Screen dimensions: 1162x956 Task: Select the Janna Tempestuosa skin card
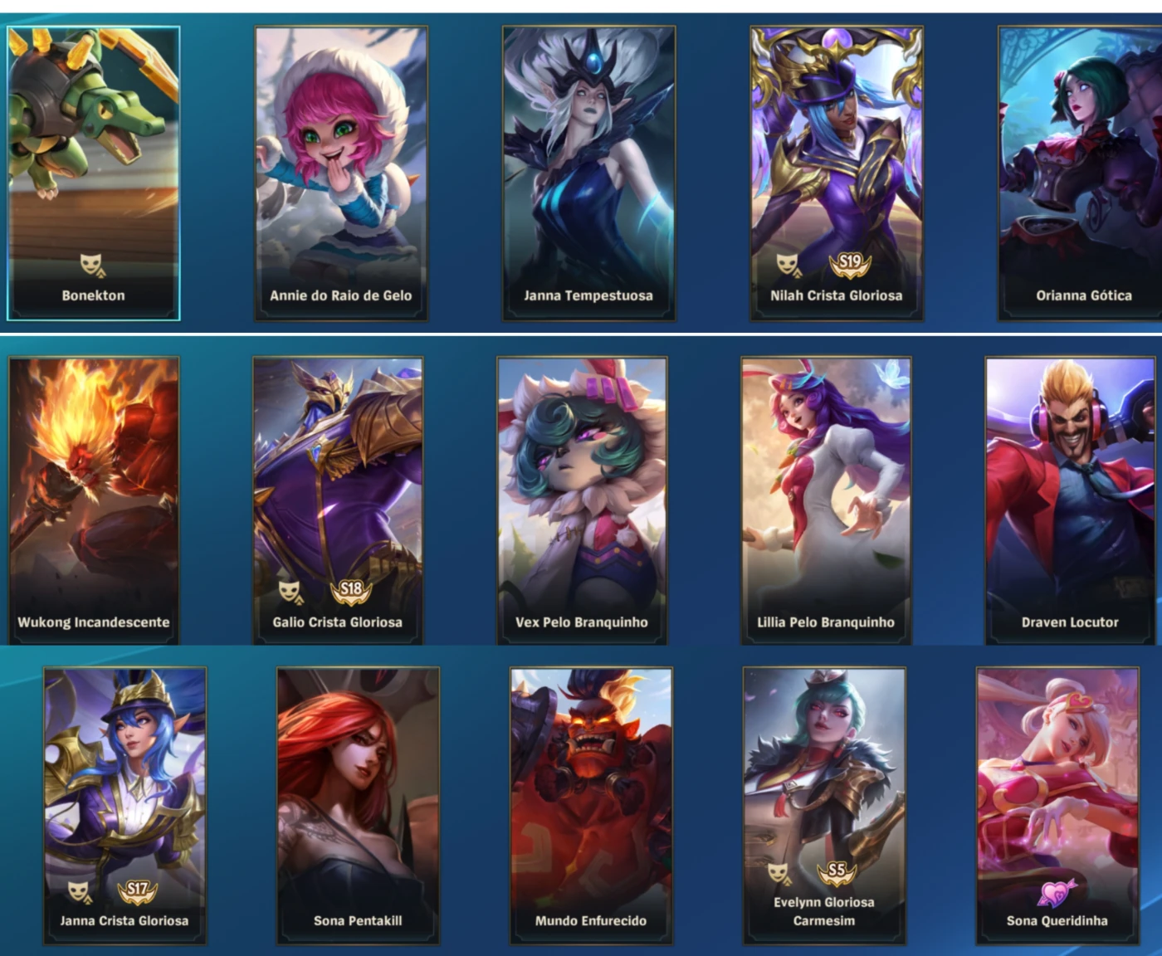[588, 173]
